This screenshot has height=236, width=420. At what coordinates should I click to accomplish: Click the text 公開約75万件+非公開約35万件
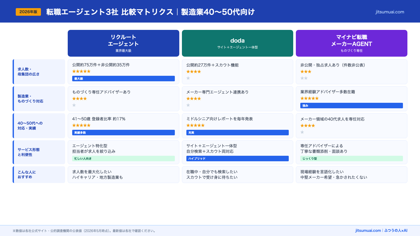click(x=101, y=65)
